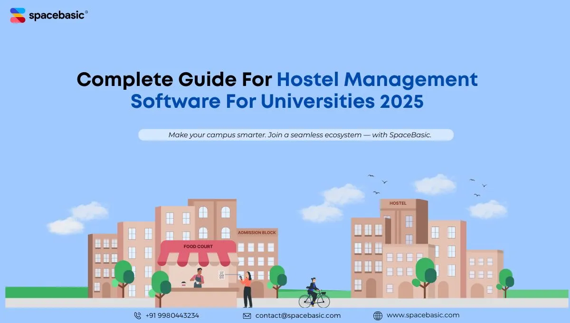Click the "Make your campus smarter" tagline
Screen dimensions: 570x323
point(299,135)
